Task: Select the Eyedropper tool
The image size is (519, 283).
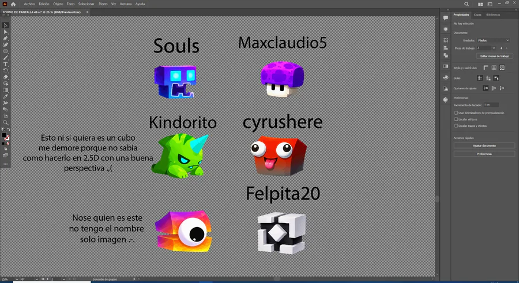Action: (x=5, y=96)
